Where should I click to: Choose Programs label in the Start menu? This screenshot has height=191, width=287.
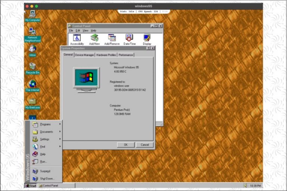click(45, 124)
